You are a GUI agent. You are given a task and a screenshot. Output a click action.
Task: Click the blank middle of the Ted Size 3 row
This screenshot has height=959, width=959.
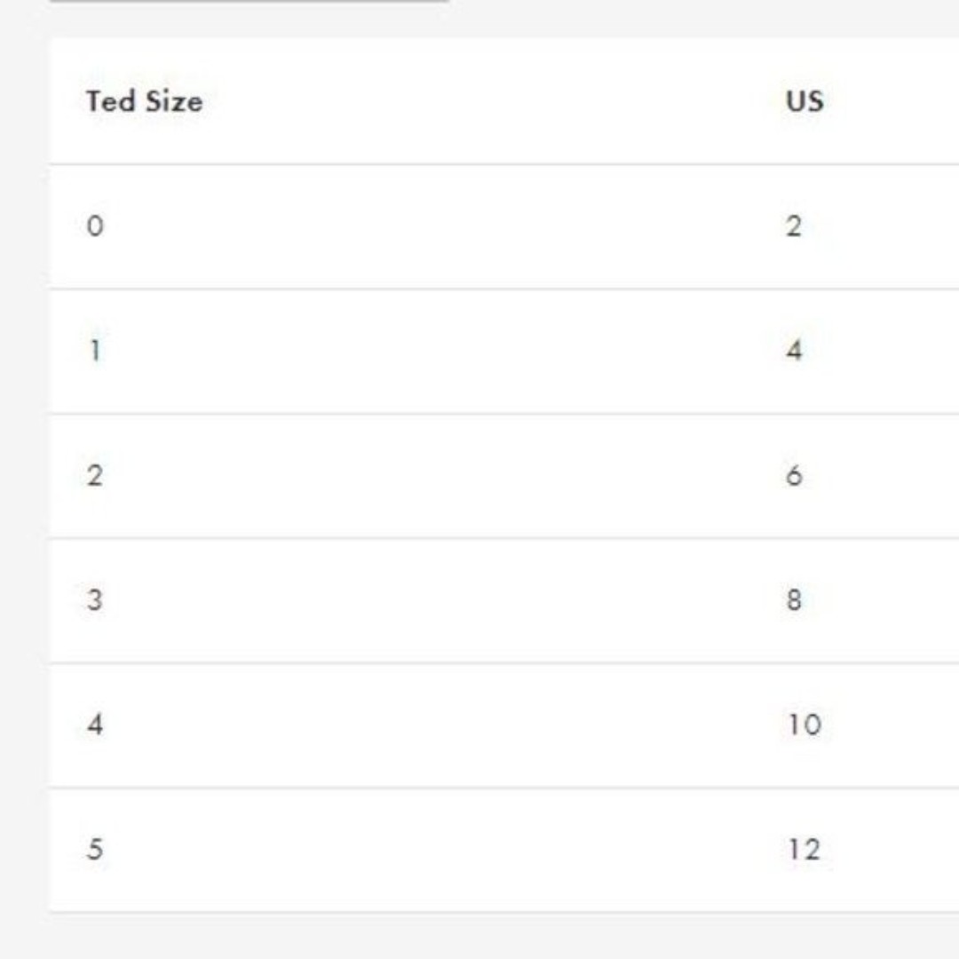point(440,600)
